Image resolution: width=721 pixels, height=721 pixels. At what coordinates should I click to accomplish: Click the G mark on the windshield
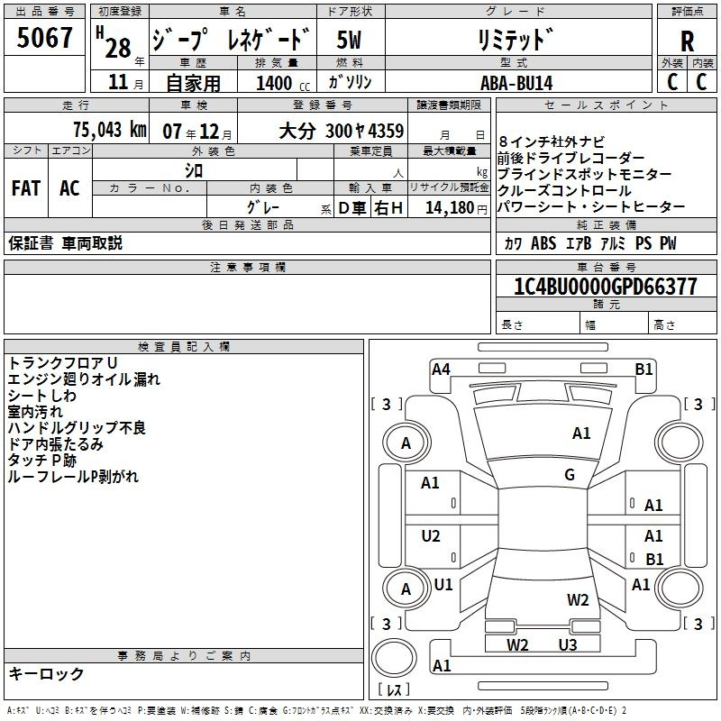click(x=570, y=475)
